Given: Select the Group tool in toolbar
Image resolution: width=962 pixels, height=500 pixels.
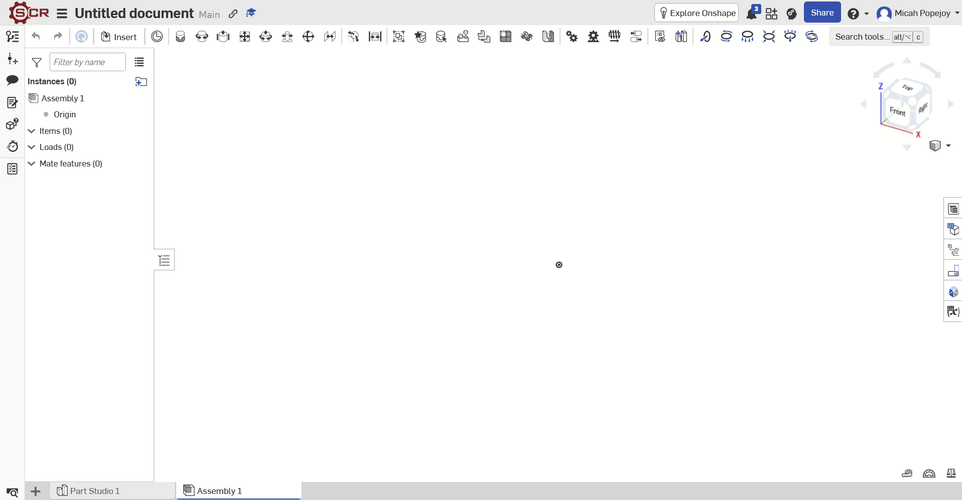Looking at the screenshot, I should pos(399,37).
